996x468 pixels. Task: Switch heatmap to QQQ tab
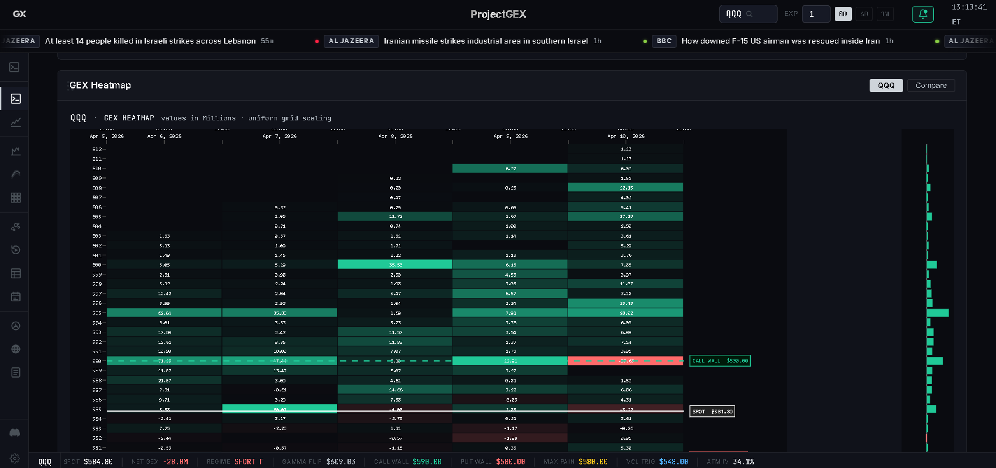pos(886,85)
